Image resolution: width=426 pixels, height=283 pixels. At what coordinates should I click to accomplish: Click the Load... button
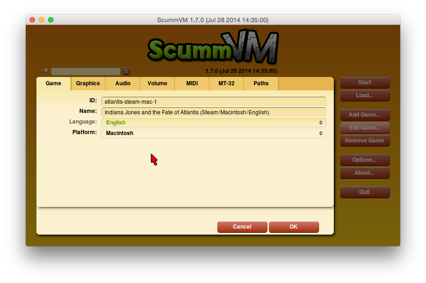pos(365,95)
